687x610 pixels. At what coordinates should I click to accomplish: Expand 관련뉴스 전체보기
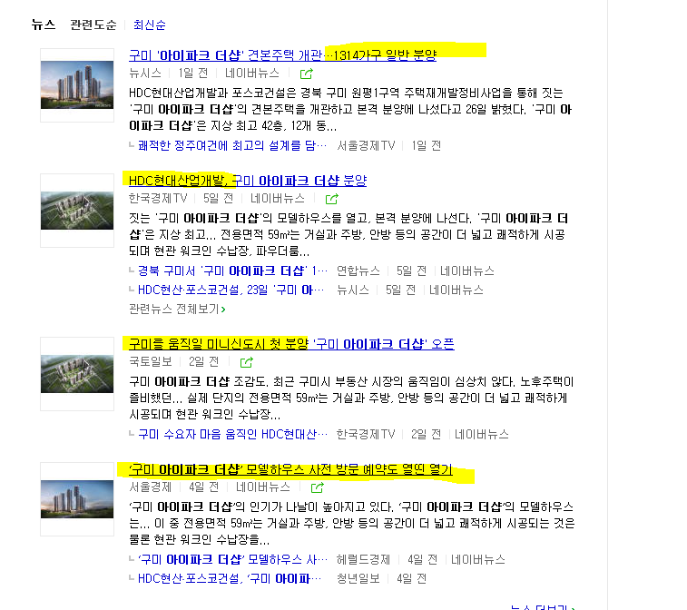point(178,310)
